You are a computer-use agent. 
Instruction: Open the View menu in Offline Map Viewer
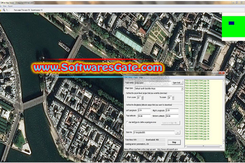point(5,6)
